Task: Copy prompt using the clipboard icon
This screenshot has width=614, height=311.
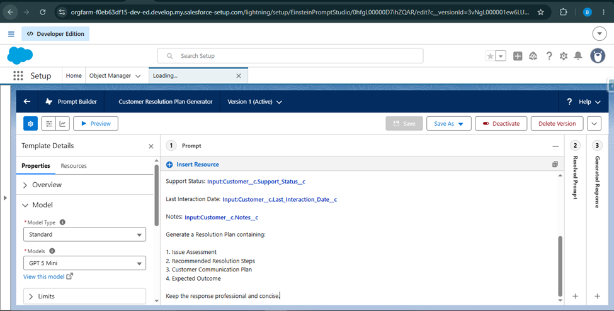Action: 555,165
